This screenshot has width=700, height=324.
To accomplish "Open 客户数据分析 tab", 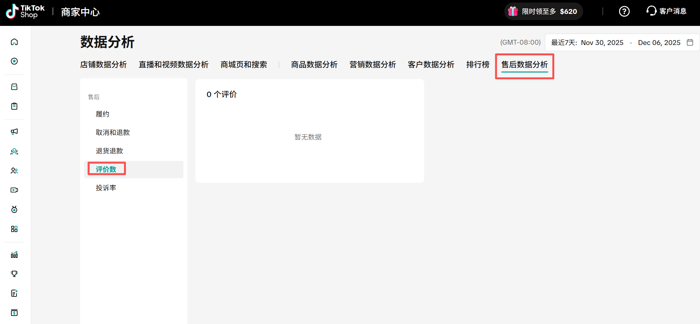I will click(431, 64).
